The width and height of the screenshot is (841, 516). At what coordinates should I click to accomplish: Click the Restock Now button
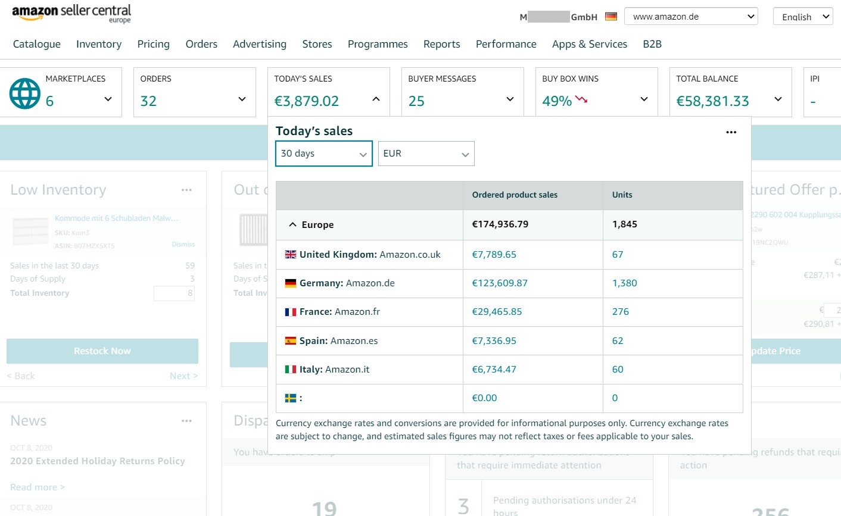pos(102,351)
